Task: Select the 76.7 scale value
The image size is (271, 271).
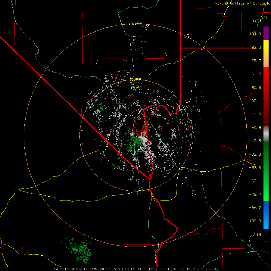Action: tap(256, 61)
